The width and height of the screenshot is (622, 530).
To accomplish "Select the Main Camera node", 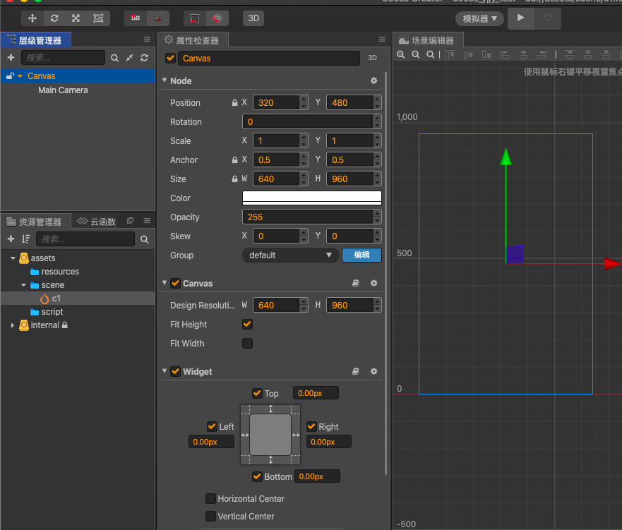I will click(63, 90).
